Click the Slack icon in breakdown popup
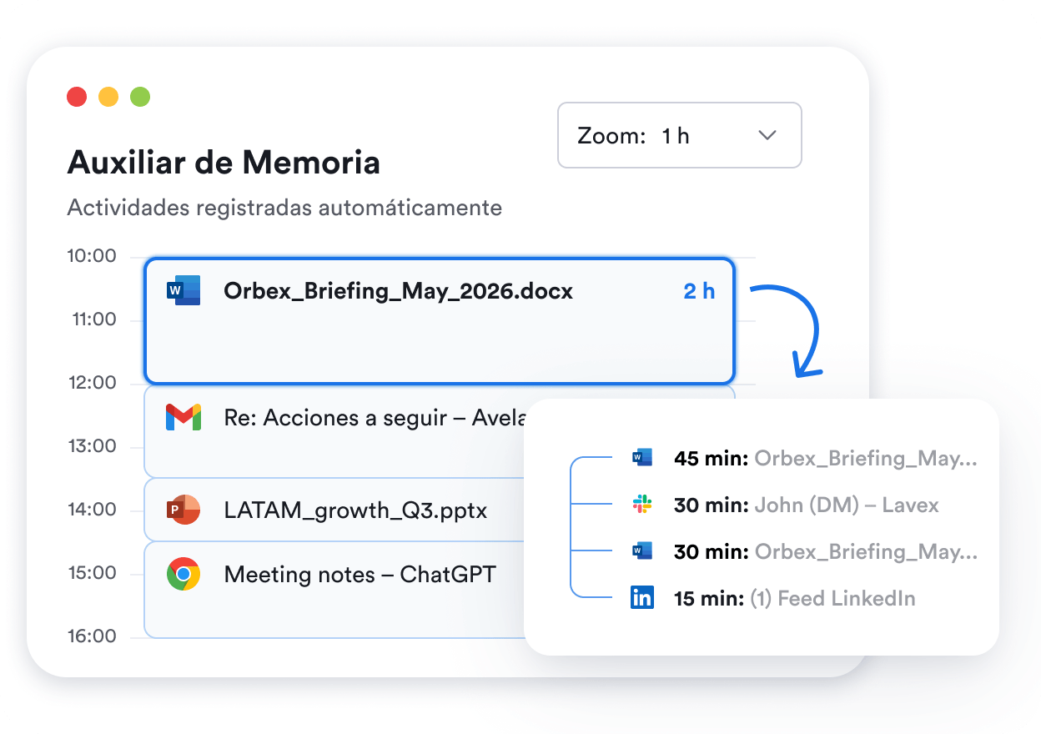Image resolution: width=1041 pixels, height=734 pixels. point(641,504)
